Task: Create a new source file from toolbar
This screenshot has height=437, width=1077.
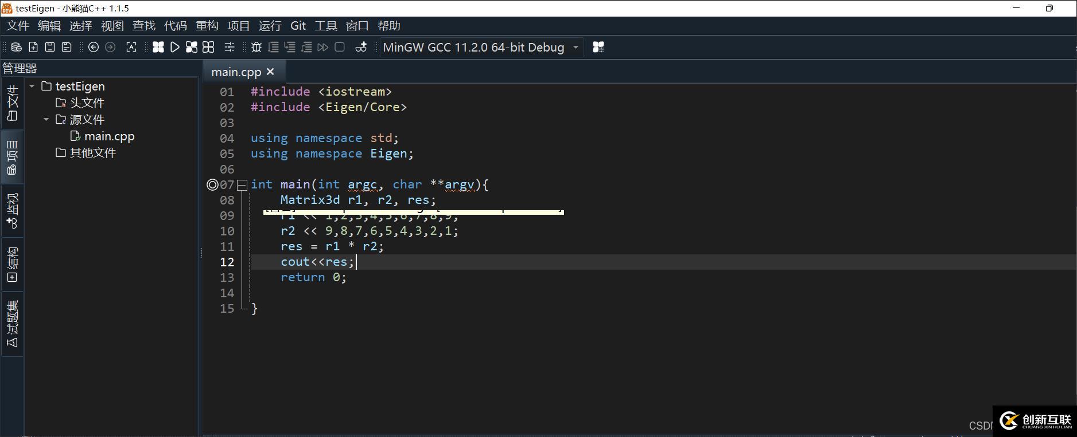Action: pyautogui.click(x=33, y=48)
